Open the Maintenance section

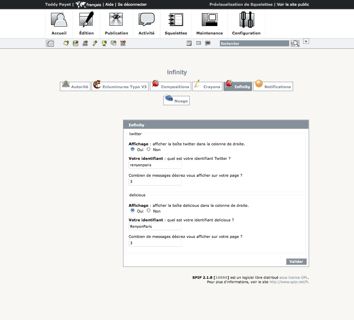click(x=209, y=24)
